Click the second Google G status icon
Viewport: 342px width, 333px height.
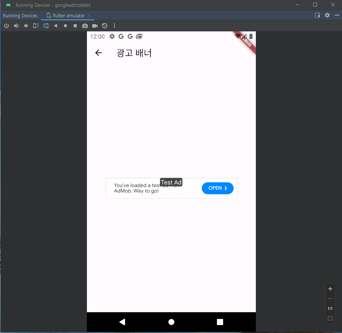tap(130, 36)
